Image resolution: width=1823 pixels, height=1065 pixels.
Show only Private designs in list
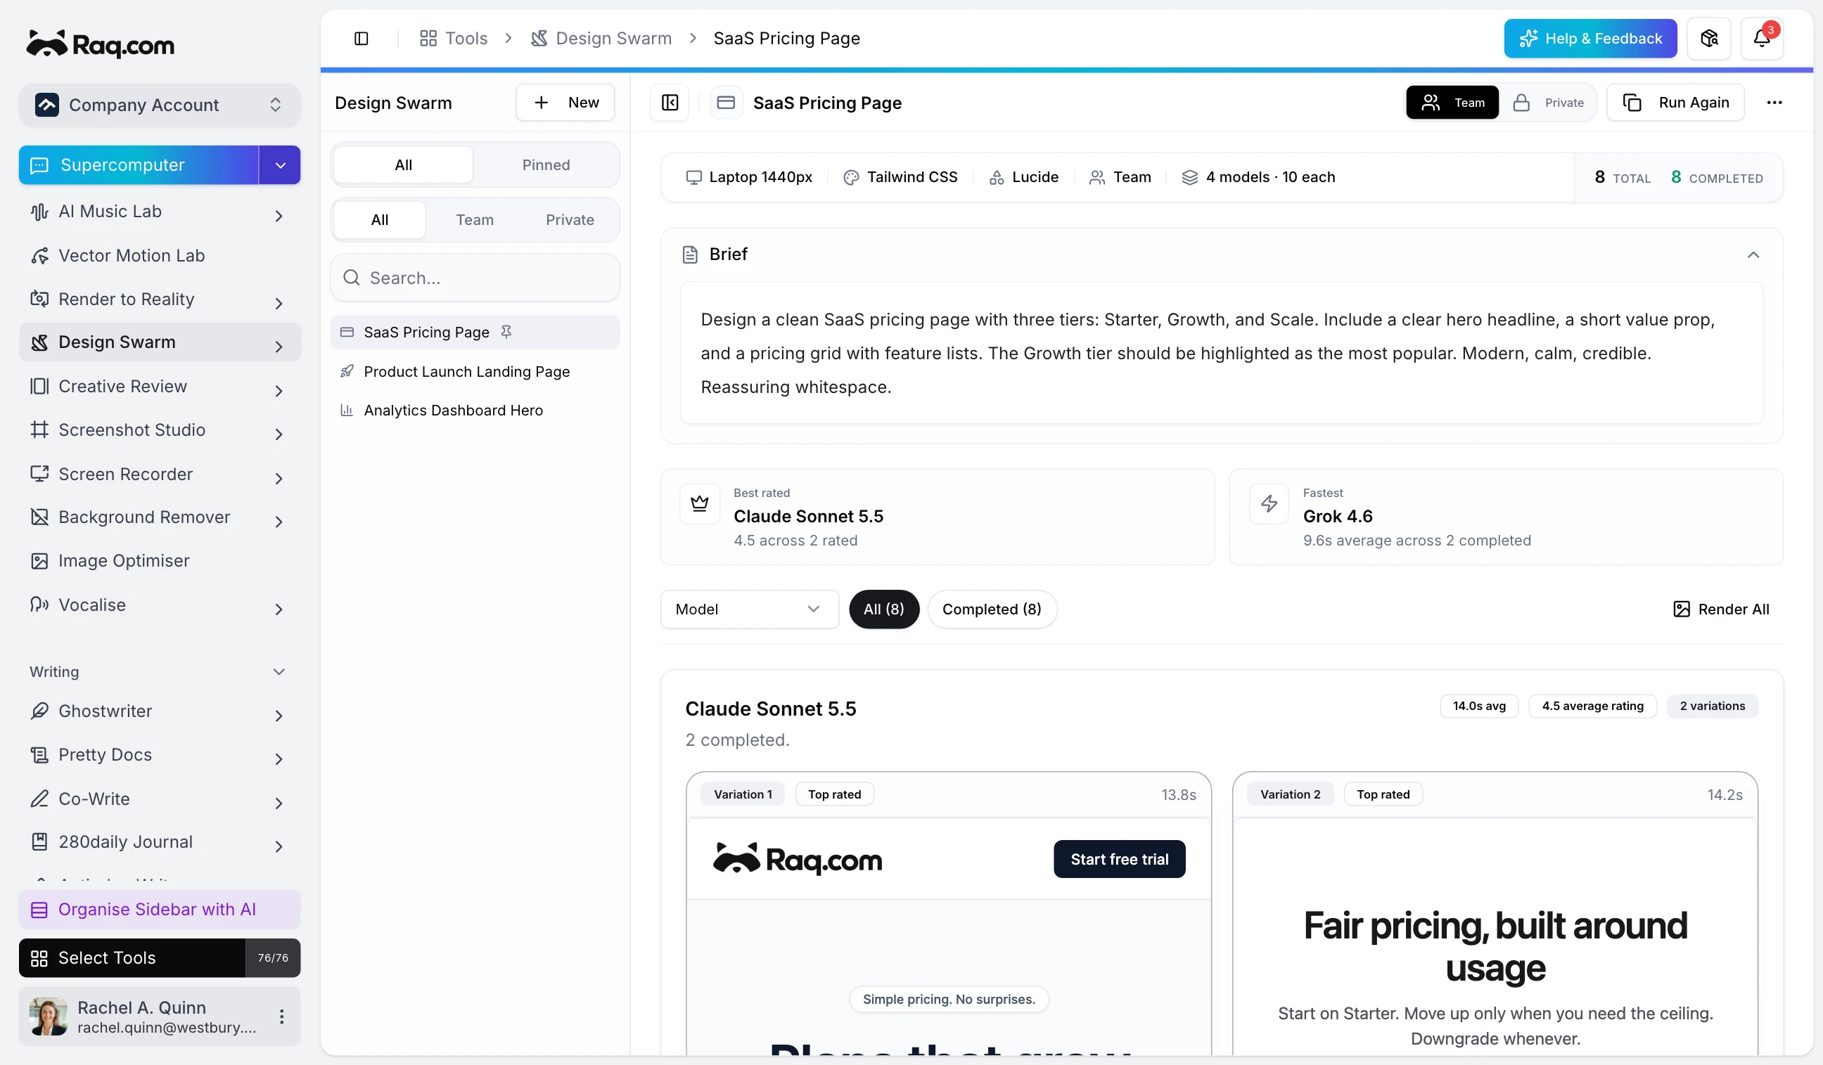point(570,220)
